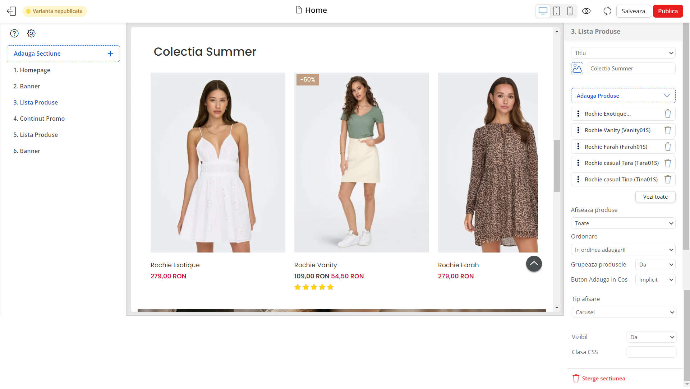Switch to mobile preview mode
This screenshot has height=389, width=690.
coord(570,11)
